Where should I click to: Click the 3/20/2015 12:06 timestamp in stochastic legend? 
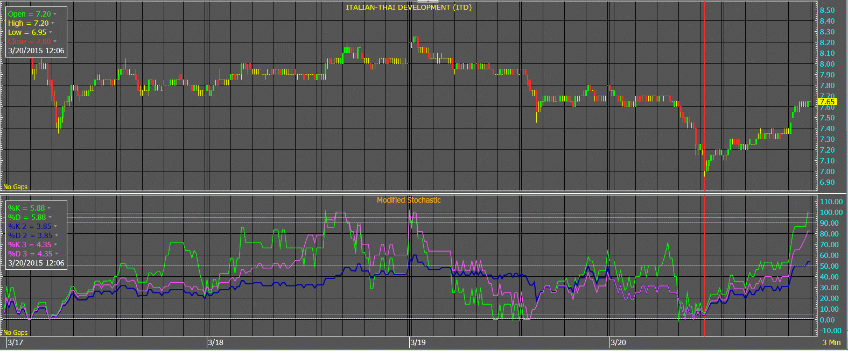click(36, 263)
